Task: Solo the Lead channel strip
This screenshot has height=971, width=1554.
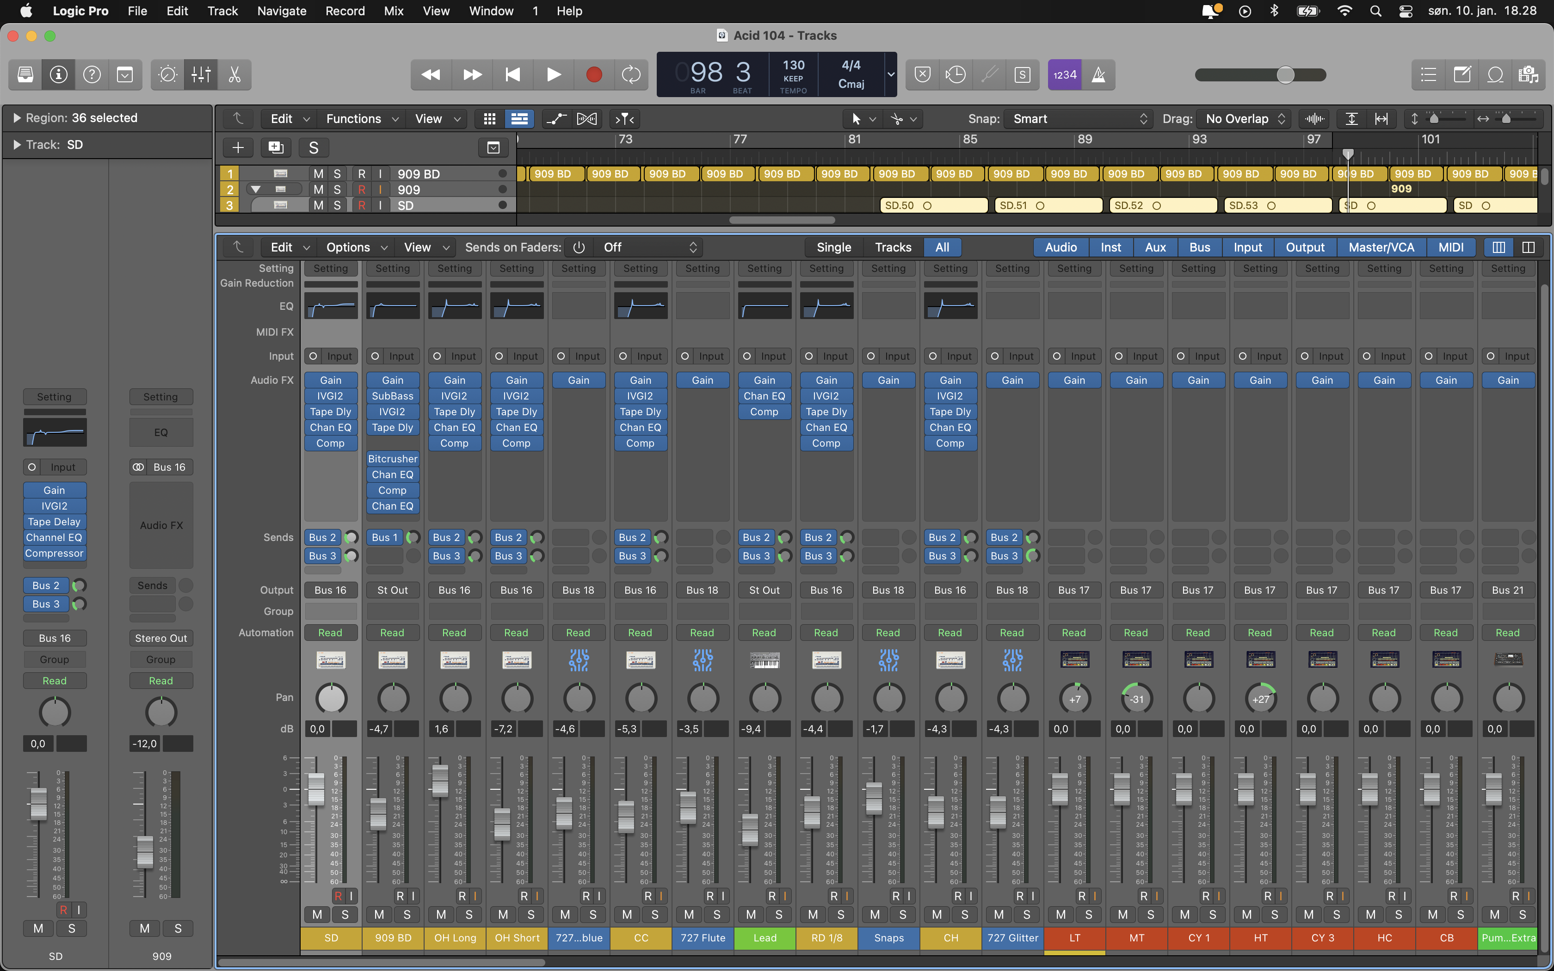Action: (x=778, y=915)
